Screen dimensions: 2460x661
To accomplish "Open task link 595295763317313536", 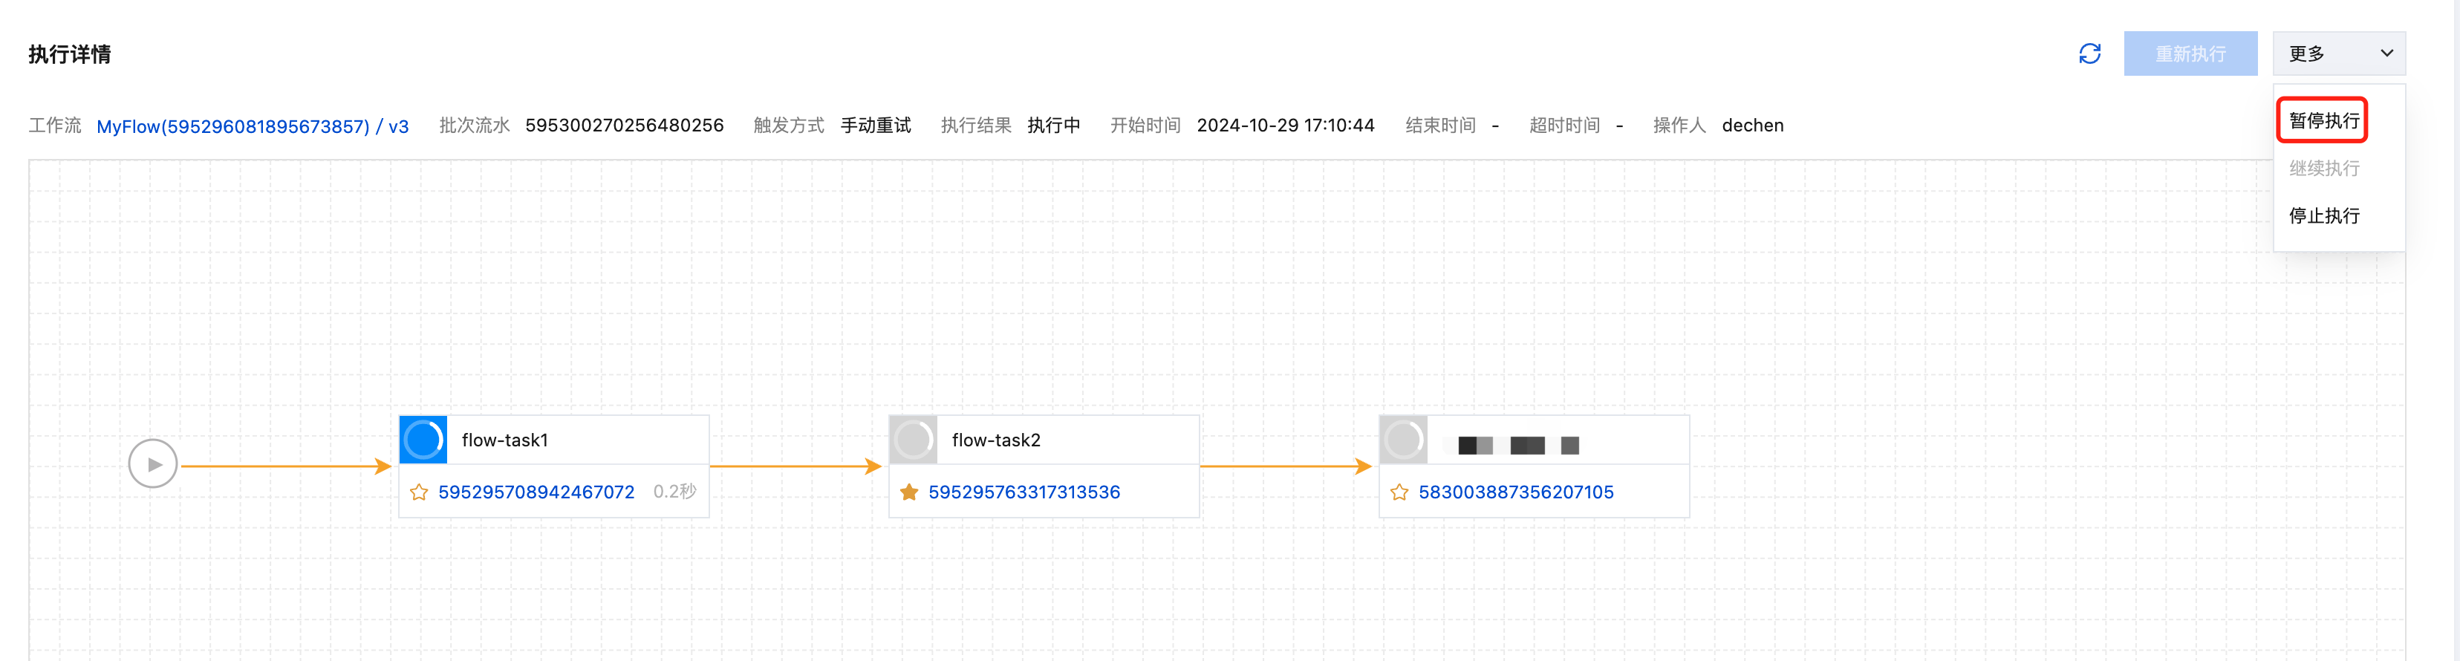I will tap(1024, 492).
